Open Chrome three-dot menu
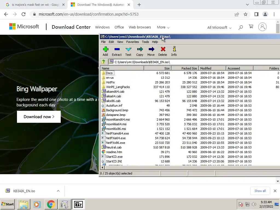The height and width of the screenshot is (210, 280). coord(274,14)
